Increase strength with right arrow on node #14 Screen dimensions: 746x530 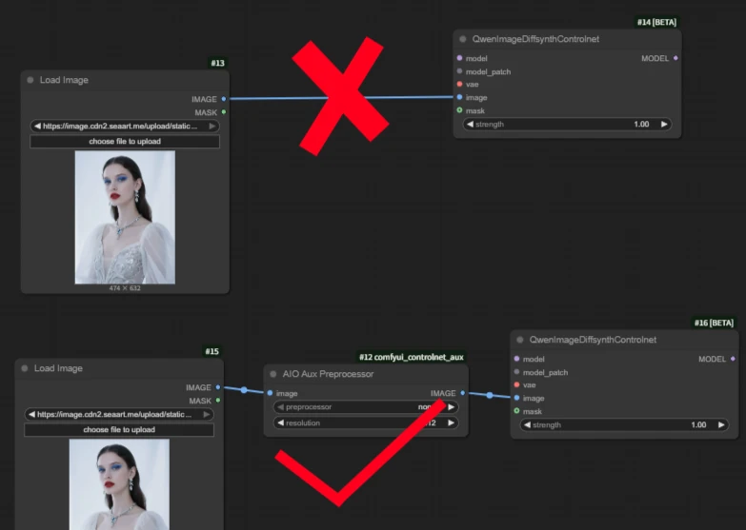664,124
